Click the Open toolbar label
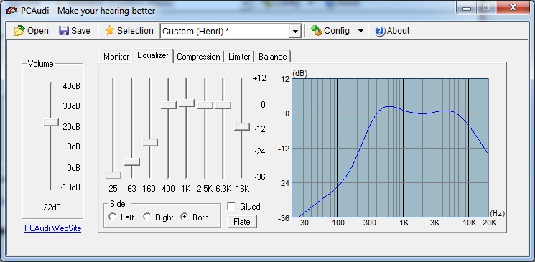The width and height of the screenshot is (535, 262). tap(38, 31)
